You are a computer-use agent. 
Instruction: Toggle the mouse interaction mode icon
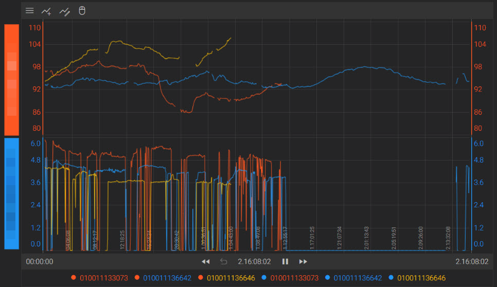82,11
